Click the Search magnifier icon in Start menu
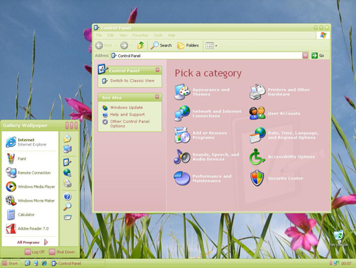Image resolution: width=356 pixels, height=268 pixels. 67,206
